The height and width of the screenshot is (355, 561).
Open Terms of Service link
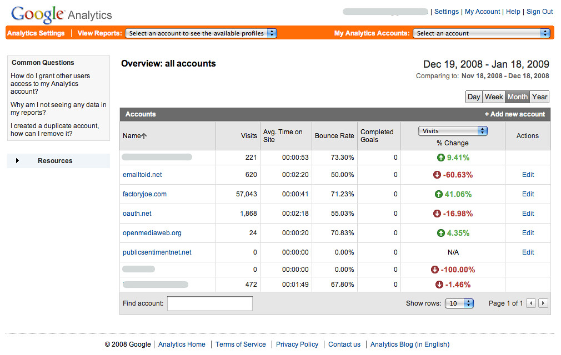[x=241, y=344]
